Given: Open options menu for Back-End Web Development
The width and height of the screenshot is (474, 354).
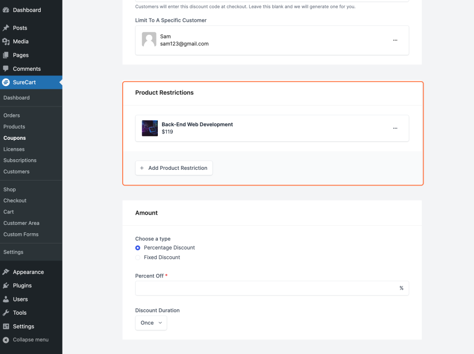Looking at the screenshot, I should click(395, 128).
